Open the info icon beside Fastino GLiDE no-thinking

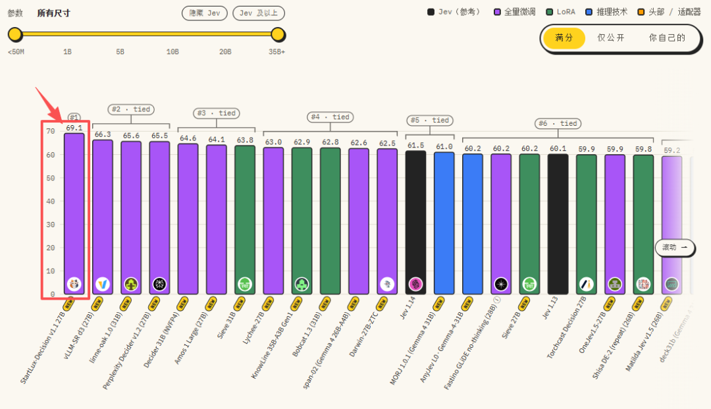click(496, 300)
